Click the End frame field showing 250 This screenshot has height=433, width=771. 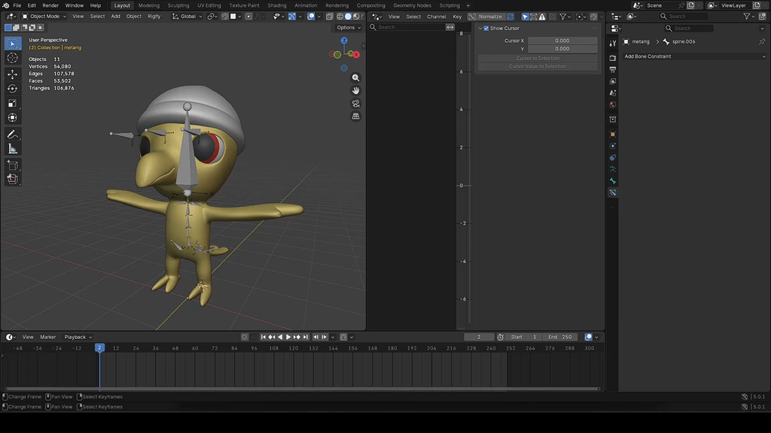point(560,338)
